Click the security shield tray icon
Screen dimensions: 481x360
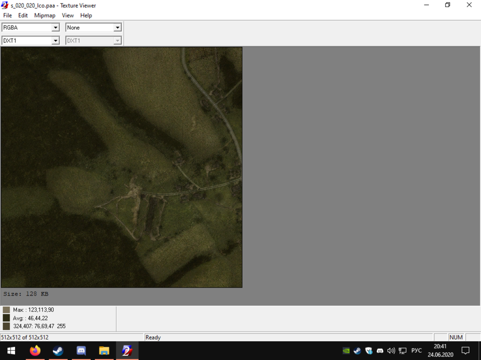369,350
